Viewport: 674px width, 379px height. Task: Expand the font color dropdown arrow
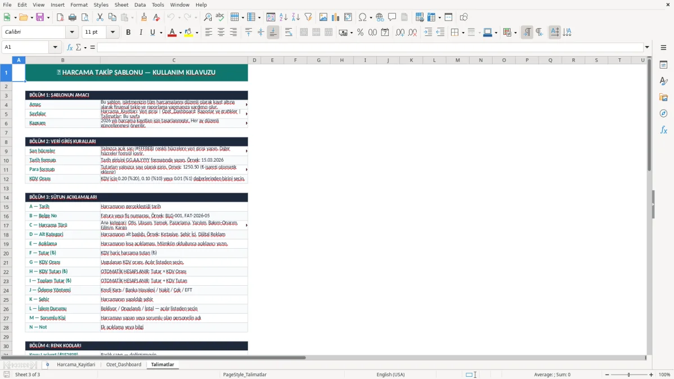point(179,33)
